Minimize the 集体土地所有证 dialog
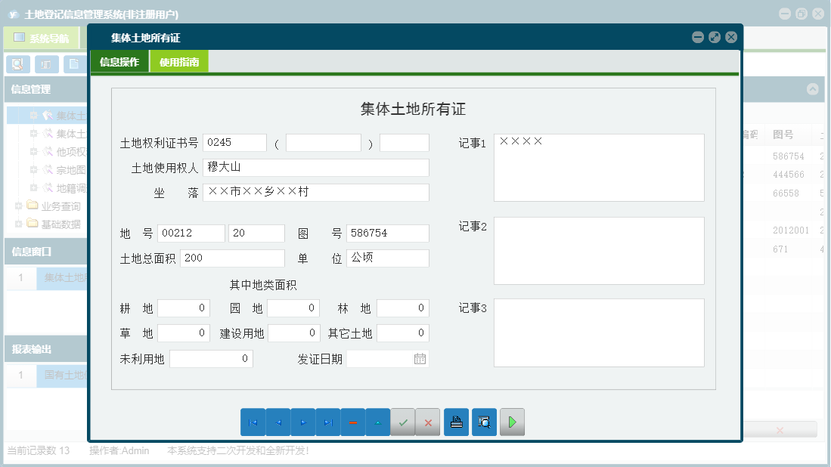The height and width of the screenshot is (467, 831). pyautogui.click(x=698, y=37)
